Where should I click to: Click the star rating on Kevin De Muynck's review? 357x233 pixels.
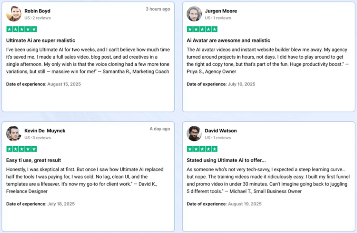click(x=22, y=149)
